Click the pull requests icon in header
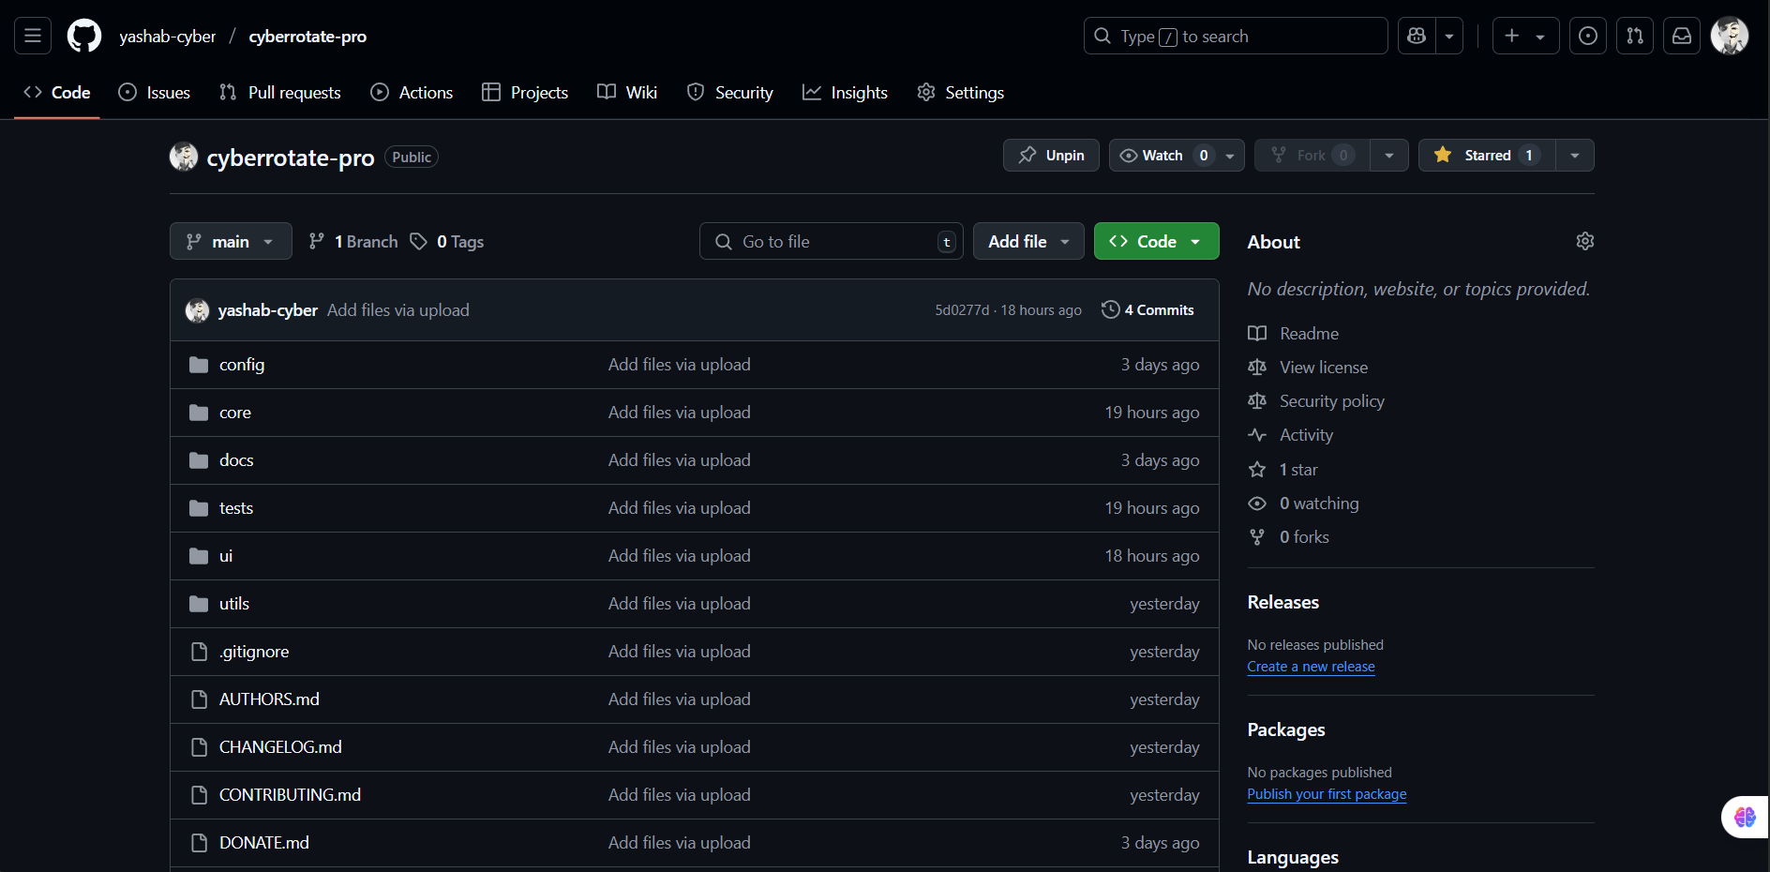Image resolution: width=1770 pixels, height=872 pixels. 1635,37
